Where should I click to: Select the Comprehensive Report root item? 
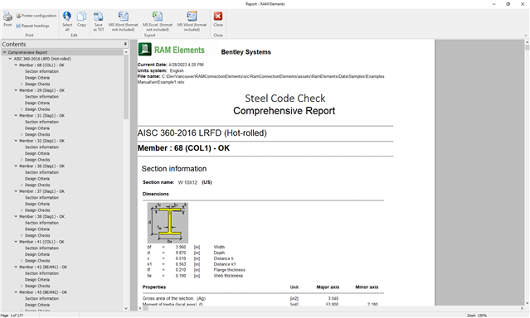click(x=27, y=52)
